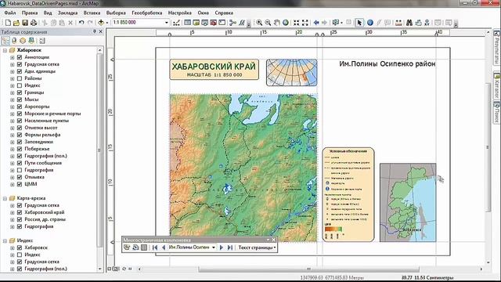The image size is (501, 282).
Task: Refresh Data Driven Pages icon
Action: click(x=135, y=248)
